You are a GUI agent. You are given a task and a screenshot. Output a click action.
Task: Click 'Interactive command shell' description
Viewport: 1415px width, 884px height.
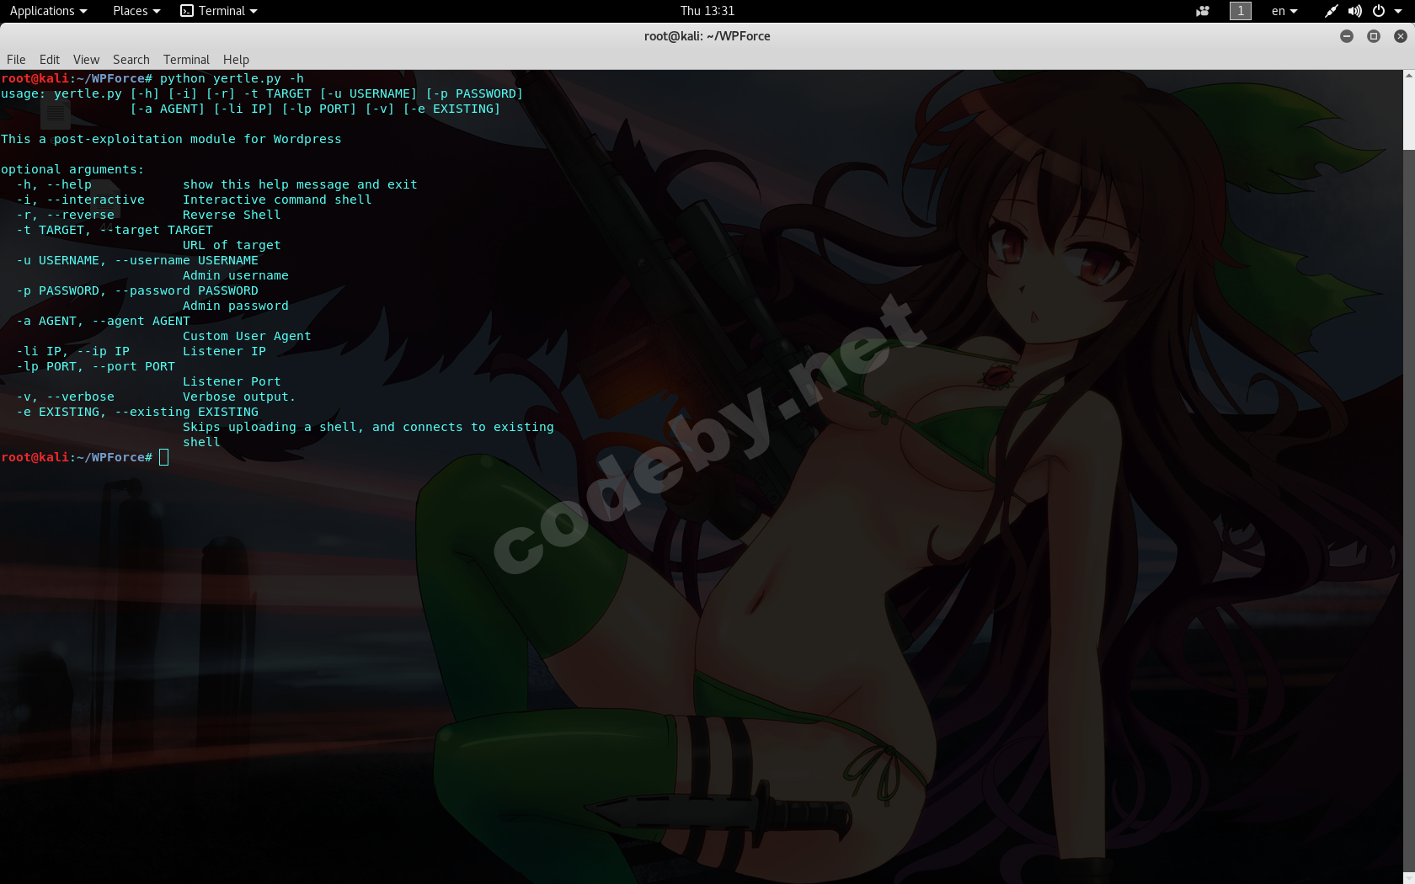(x=277, y=200)
